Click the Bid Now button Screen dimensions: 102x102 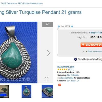pyautogui.click(x=91, y=45)
